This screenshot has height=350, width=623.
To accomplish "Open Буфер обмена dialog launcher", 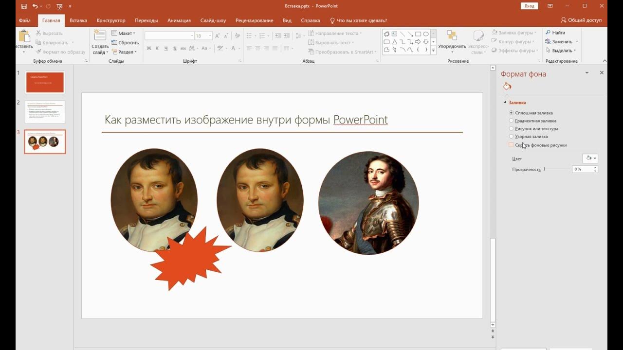I will (x=86, y=61).
